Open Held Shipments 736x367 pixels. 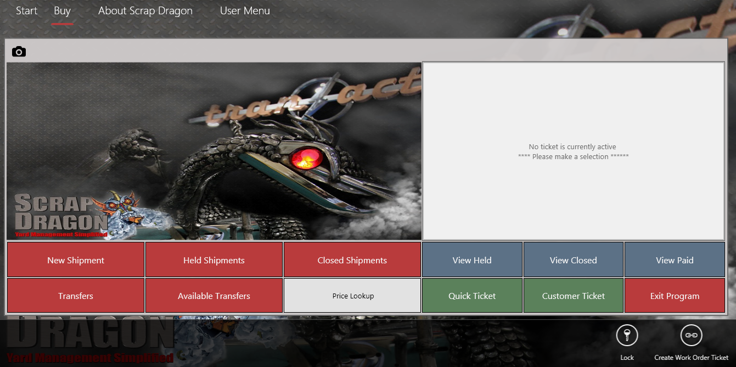point(214,260)
